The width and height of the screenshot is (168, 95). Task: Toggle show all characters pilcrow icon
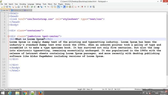pyautogui.click(x=61, y=7)
